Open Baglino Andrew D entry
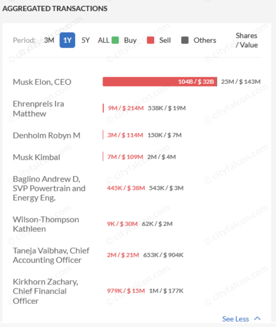The image size is (276, 327). pos(49,188)
